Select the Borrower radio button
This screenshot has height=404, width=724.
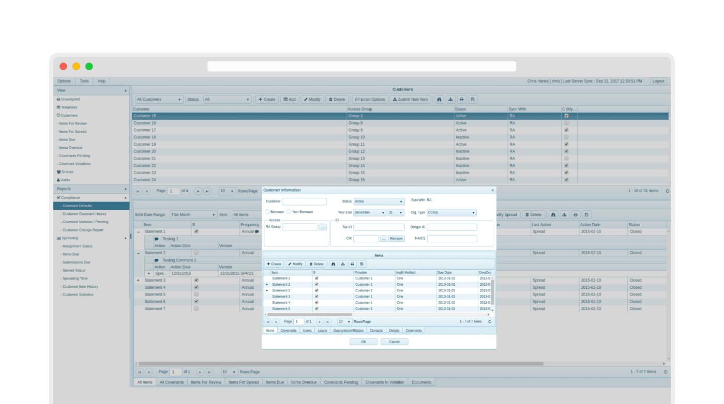tap(267, 212)
